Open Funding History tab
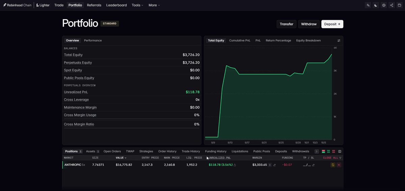Image resolution: width=405 pixels, height=191 pixels. tap(216, 151)
